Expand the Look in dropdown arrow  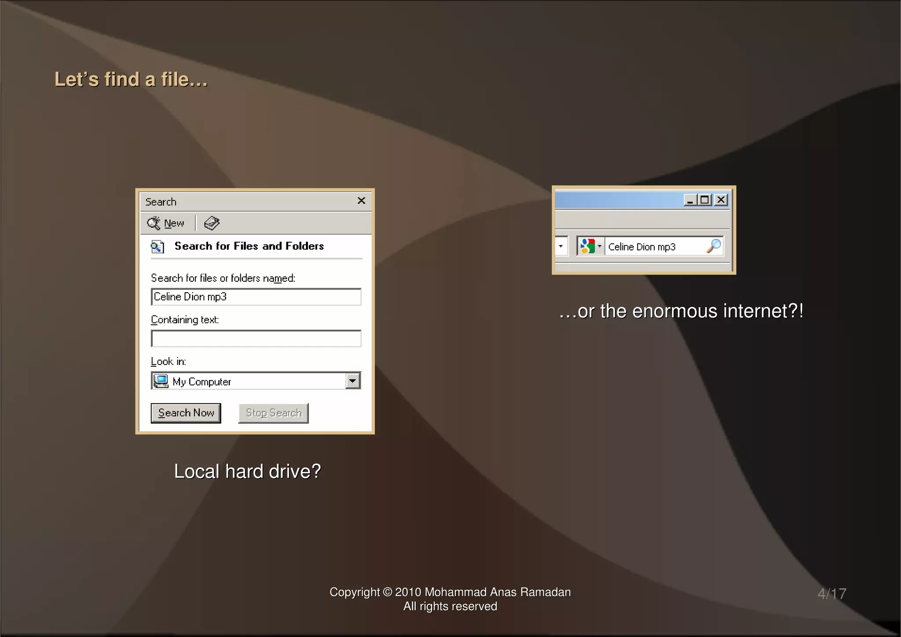(352, 381)
